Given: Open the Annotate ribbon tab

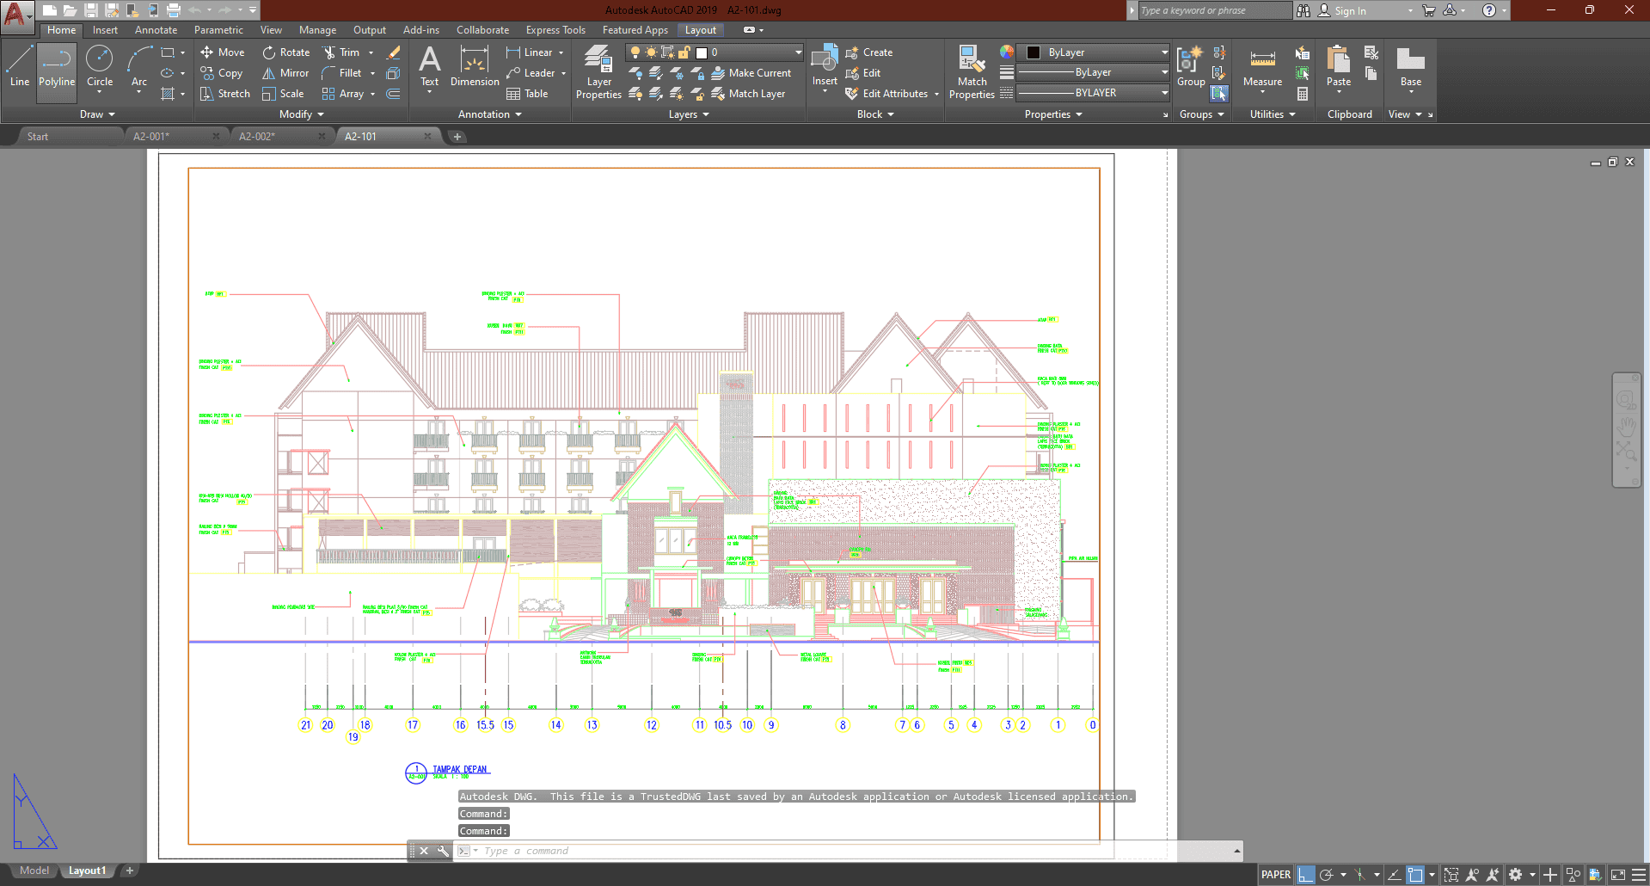Looking at the screenshot, I should (x=156, y=30).
